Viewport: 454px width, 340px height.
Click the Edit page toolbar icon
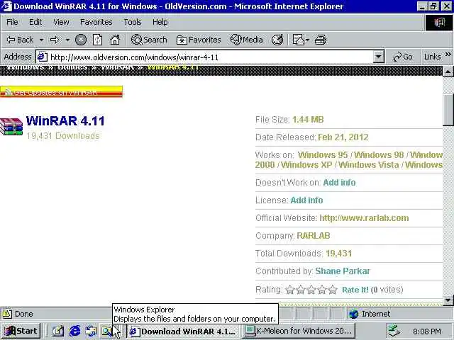(298, 40)
